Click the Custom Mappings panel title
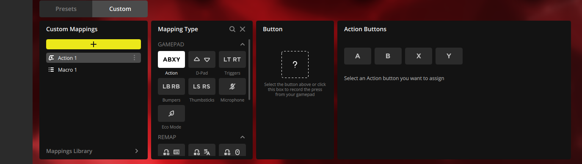Viewport: 582px width, 164px height. click(72, 29)
